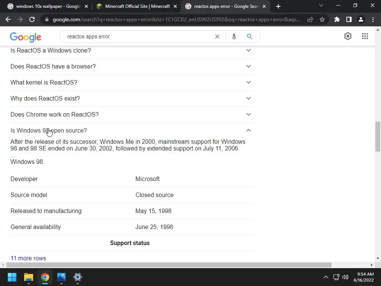
Task: Click scroll right arrow at bottom
Action: 372,265
